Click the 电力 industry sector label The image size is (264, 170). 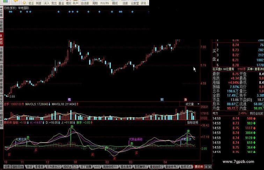215,113
